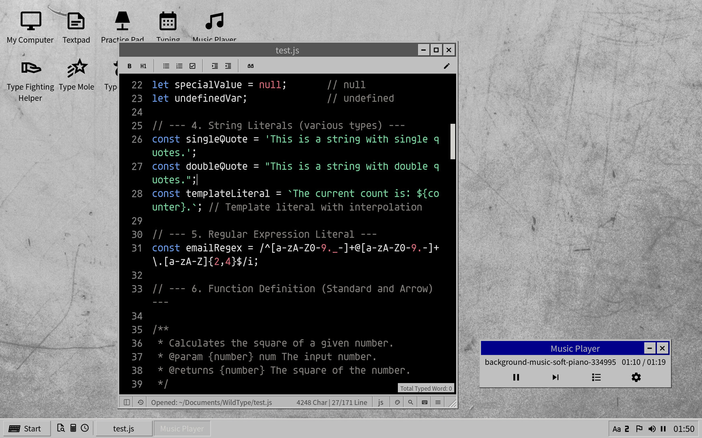Open the Start menu
The width and height of the screenshot is (702, 438).
[26, 428]
